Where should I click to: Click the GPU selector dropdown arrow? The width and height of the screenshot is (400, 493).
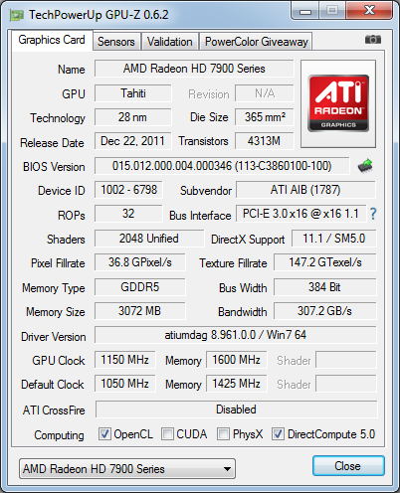[227, 469]
